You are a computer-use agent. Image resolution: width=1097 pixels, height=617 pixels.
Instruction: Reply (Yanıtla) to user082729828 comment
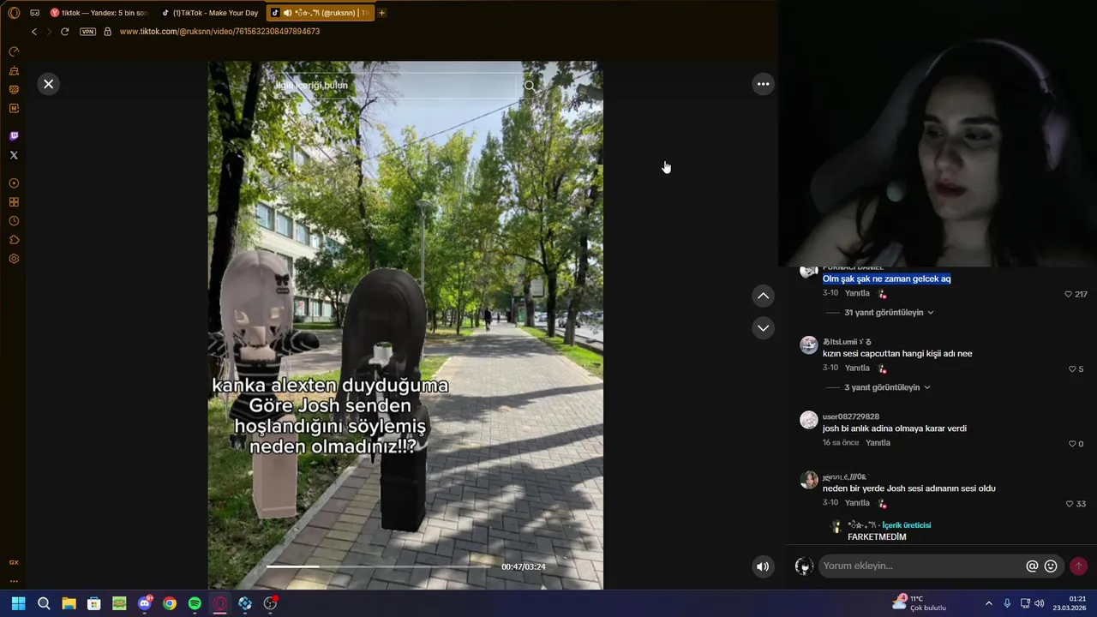click(x=878, y=443)
